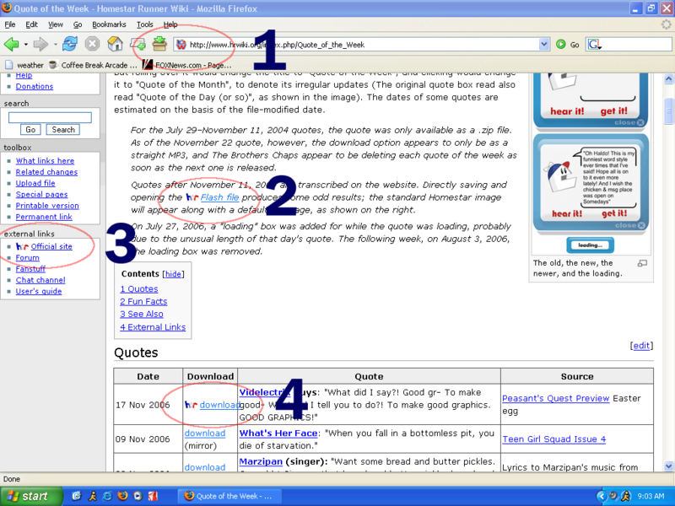675x506 pixels.
Task: Click the sidebar Search button
Action: click(63, 130)
